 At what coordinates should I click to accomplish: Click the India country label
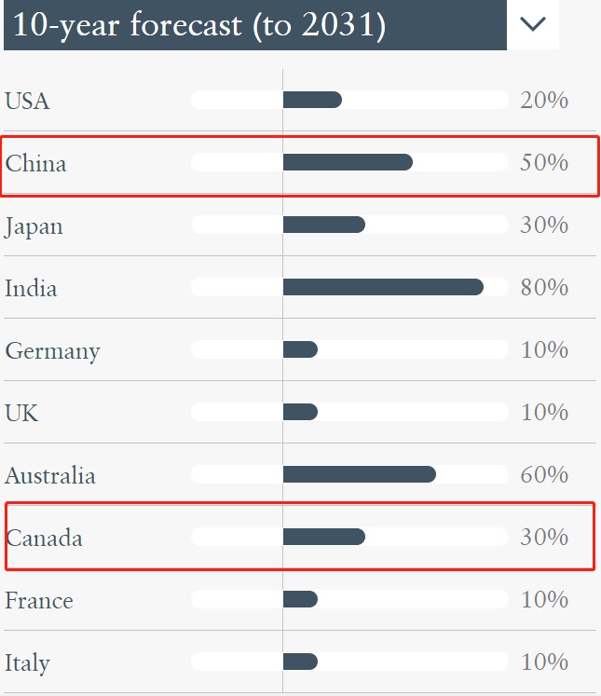(x=31, y=288)
